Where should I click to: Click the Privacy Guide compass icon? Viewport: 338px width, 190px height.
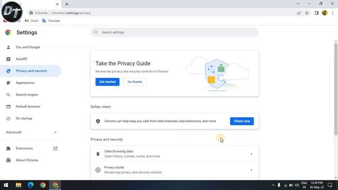click(98, 170)
